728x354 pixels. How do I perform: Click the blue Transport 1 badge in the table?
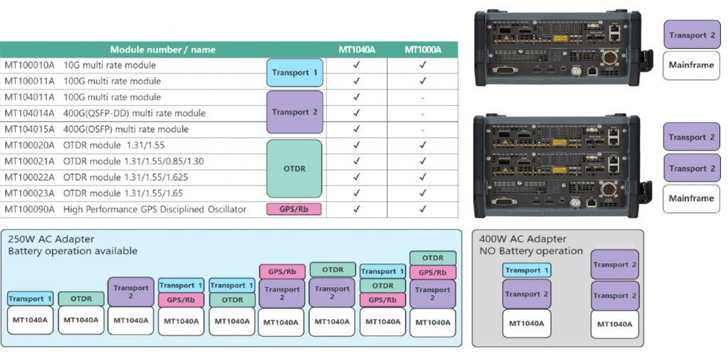coord(294,73)
